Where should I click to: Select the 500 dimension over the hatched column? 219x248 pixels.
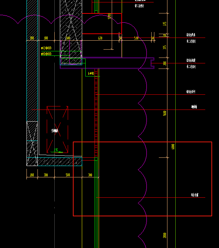[68, 38]
